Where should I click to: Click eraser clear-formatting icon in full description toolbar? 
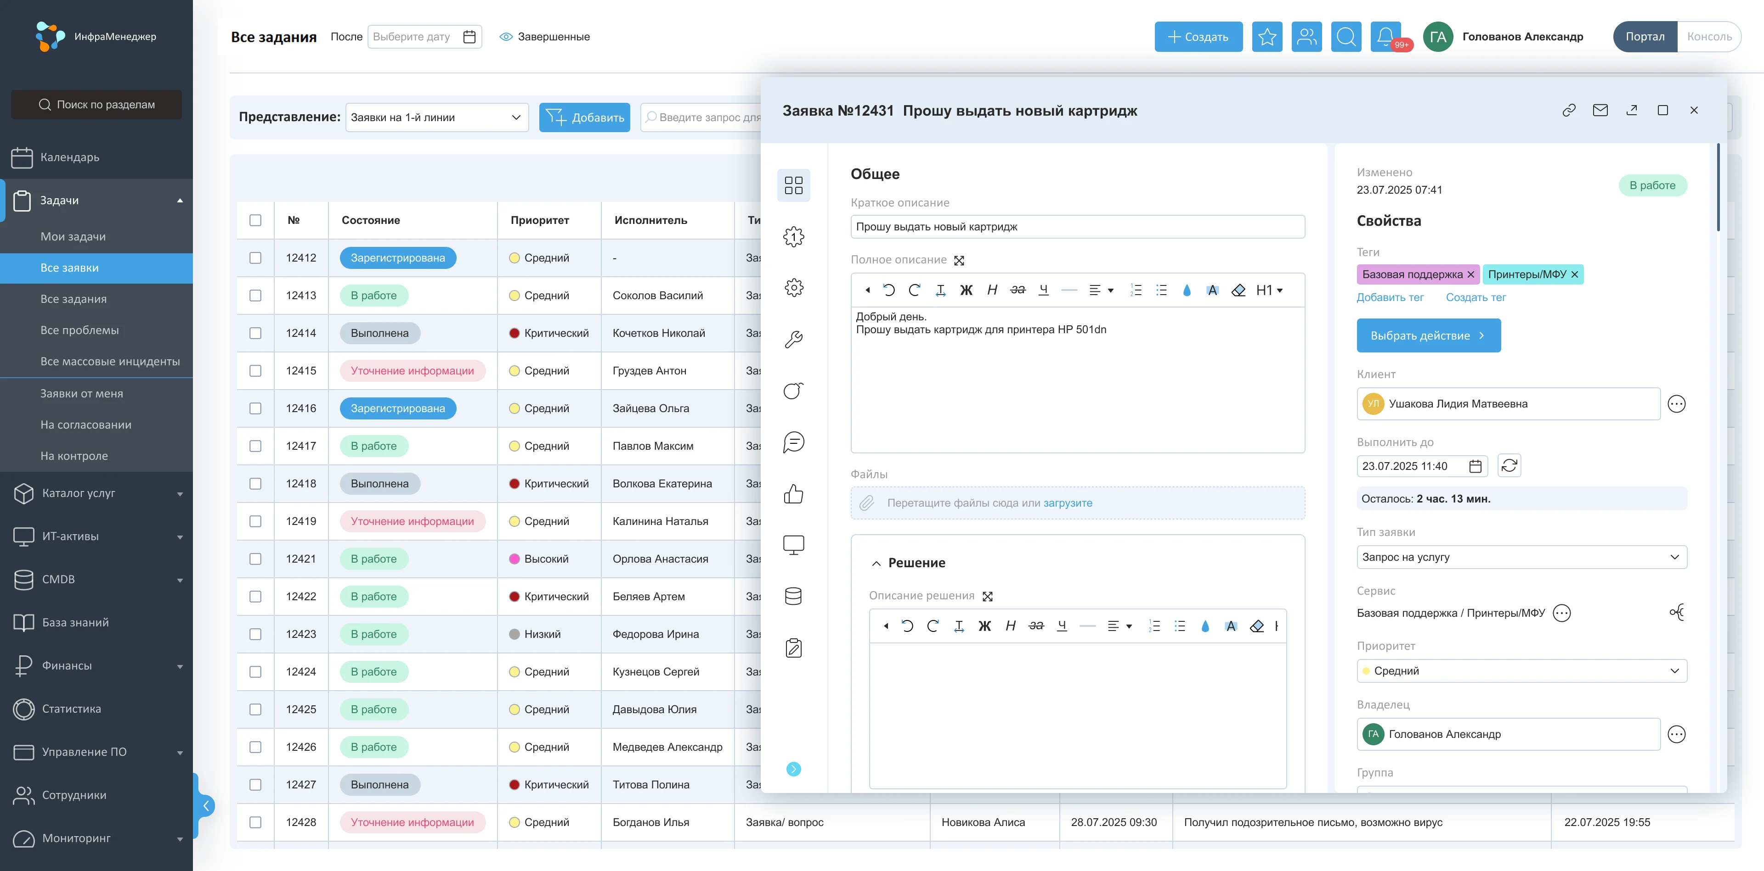pos(1238,290)
